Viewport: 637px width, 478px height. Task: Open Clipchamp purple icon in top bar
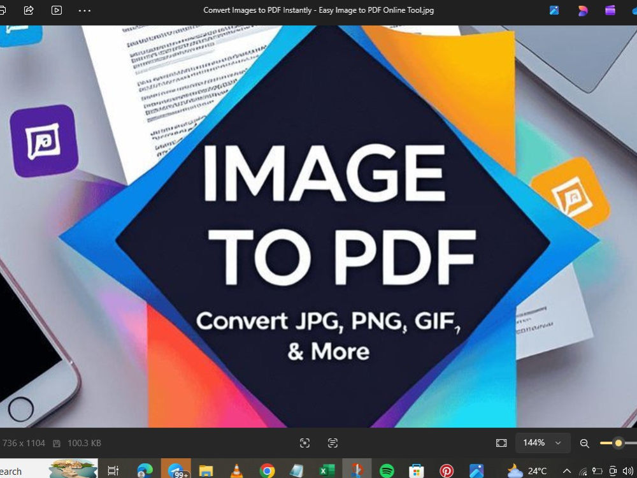pyautogui.click(x=610, y=10)
